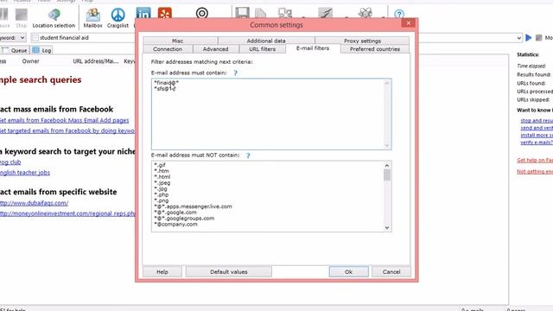The height and width of the screenshot is (311, 553).
Task: Click scroll down arrow of NOT contain list
Action: tap(387, 227)
